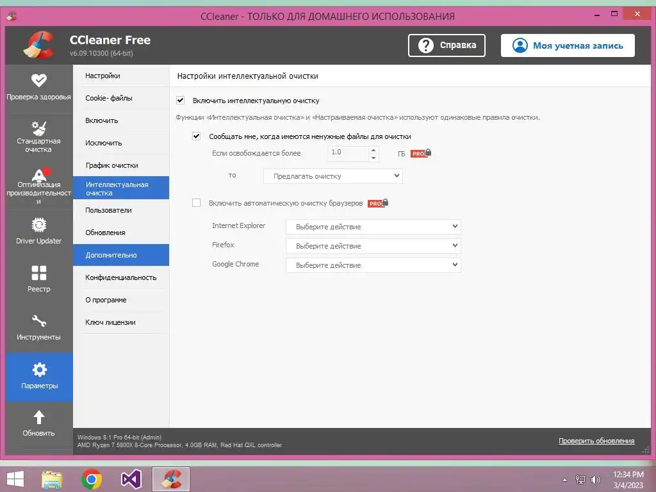Open Google Chrome action dropdown

[x=373, y=265]
